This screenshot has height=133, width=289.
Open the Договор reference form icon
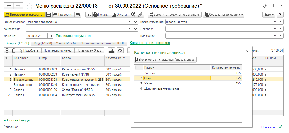pyautogui.click(x=281, y=29)
